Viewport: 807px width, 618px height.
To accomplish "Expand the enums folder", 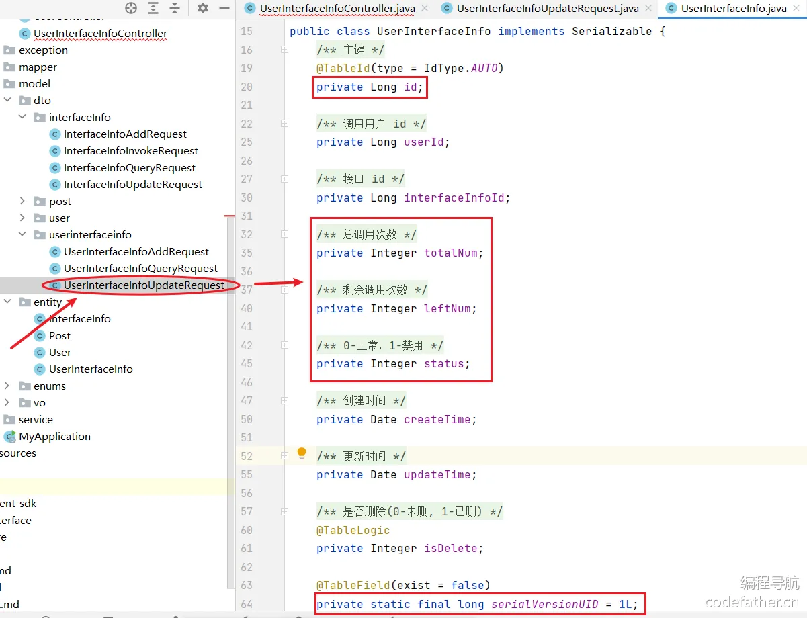I will tap(7, 386).
